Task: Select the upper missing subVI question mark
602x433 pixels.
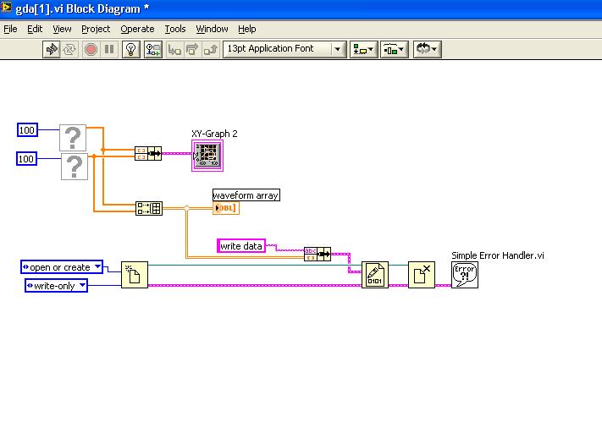Action: point(73,137)
